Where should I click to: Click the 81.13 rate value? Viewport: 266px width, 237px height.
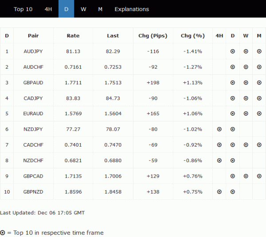pos(73,51)
